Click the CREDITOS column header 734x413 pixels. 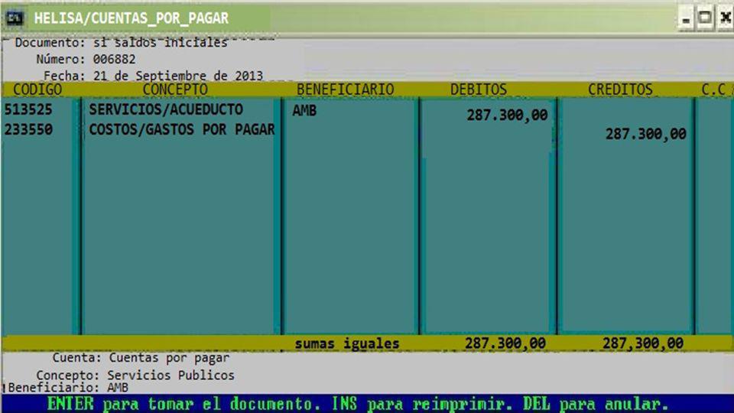pyautogui.click(x=620, y=89)
